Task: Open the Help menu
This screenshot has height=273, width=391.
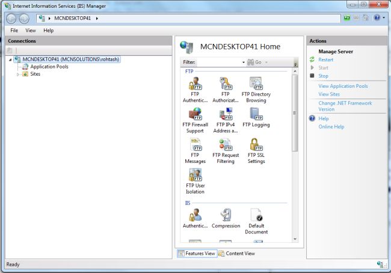Action: click(x=48, y=31)
